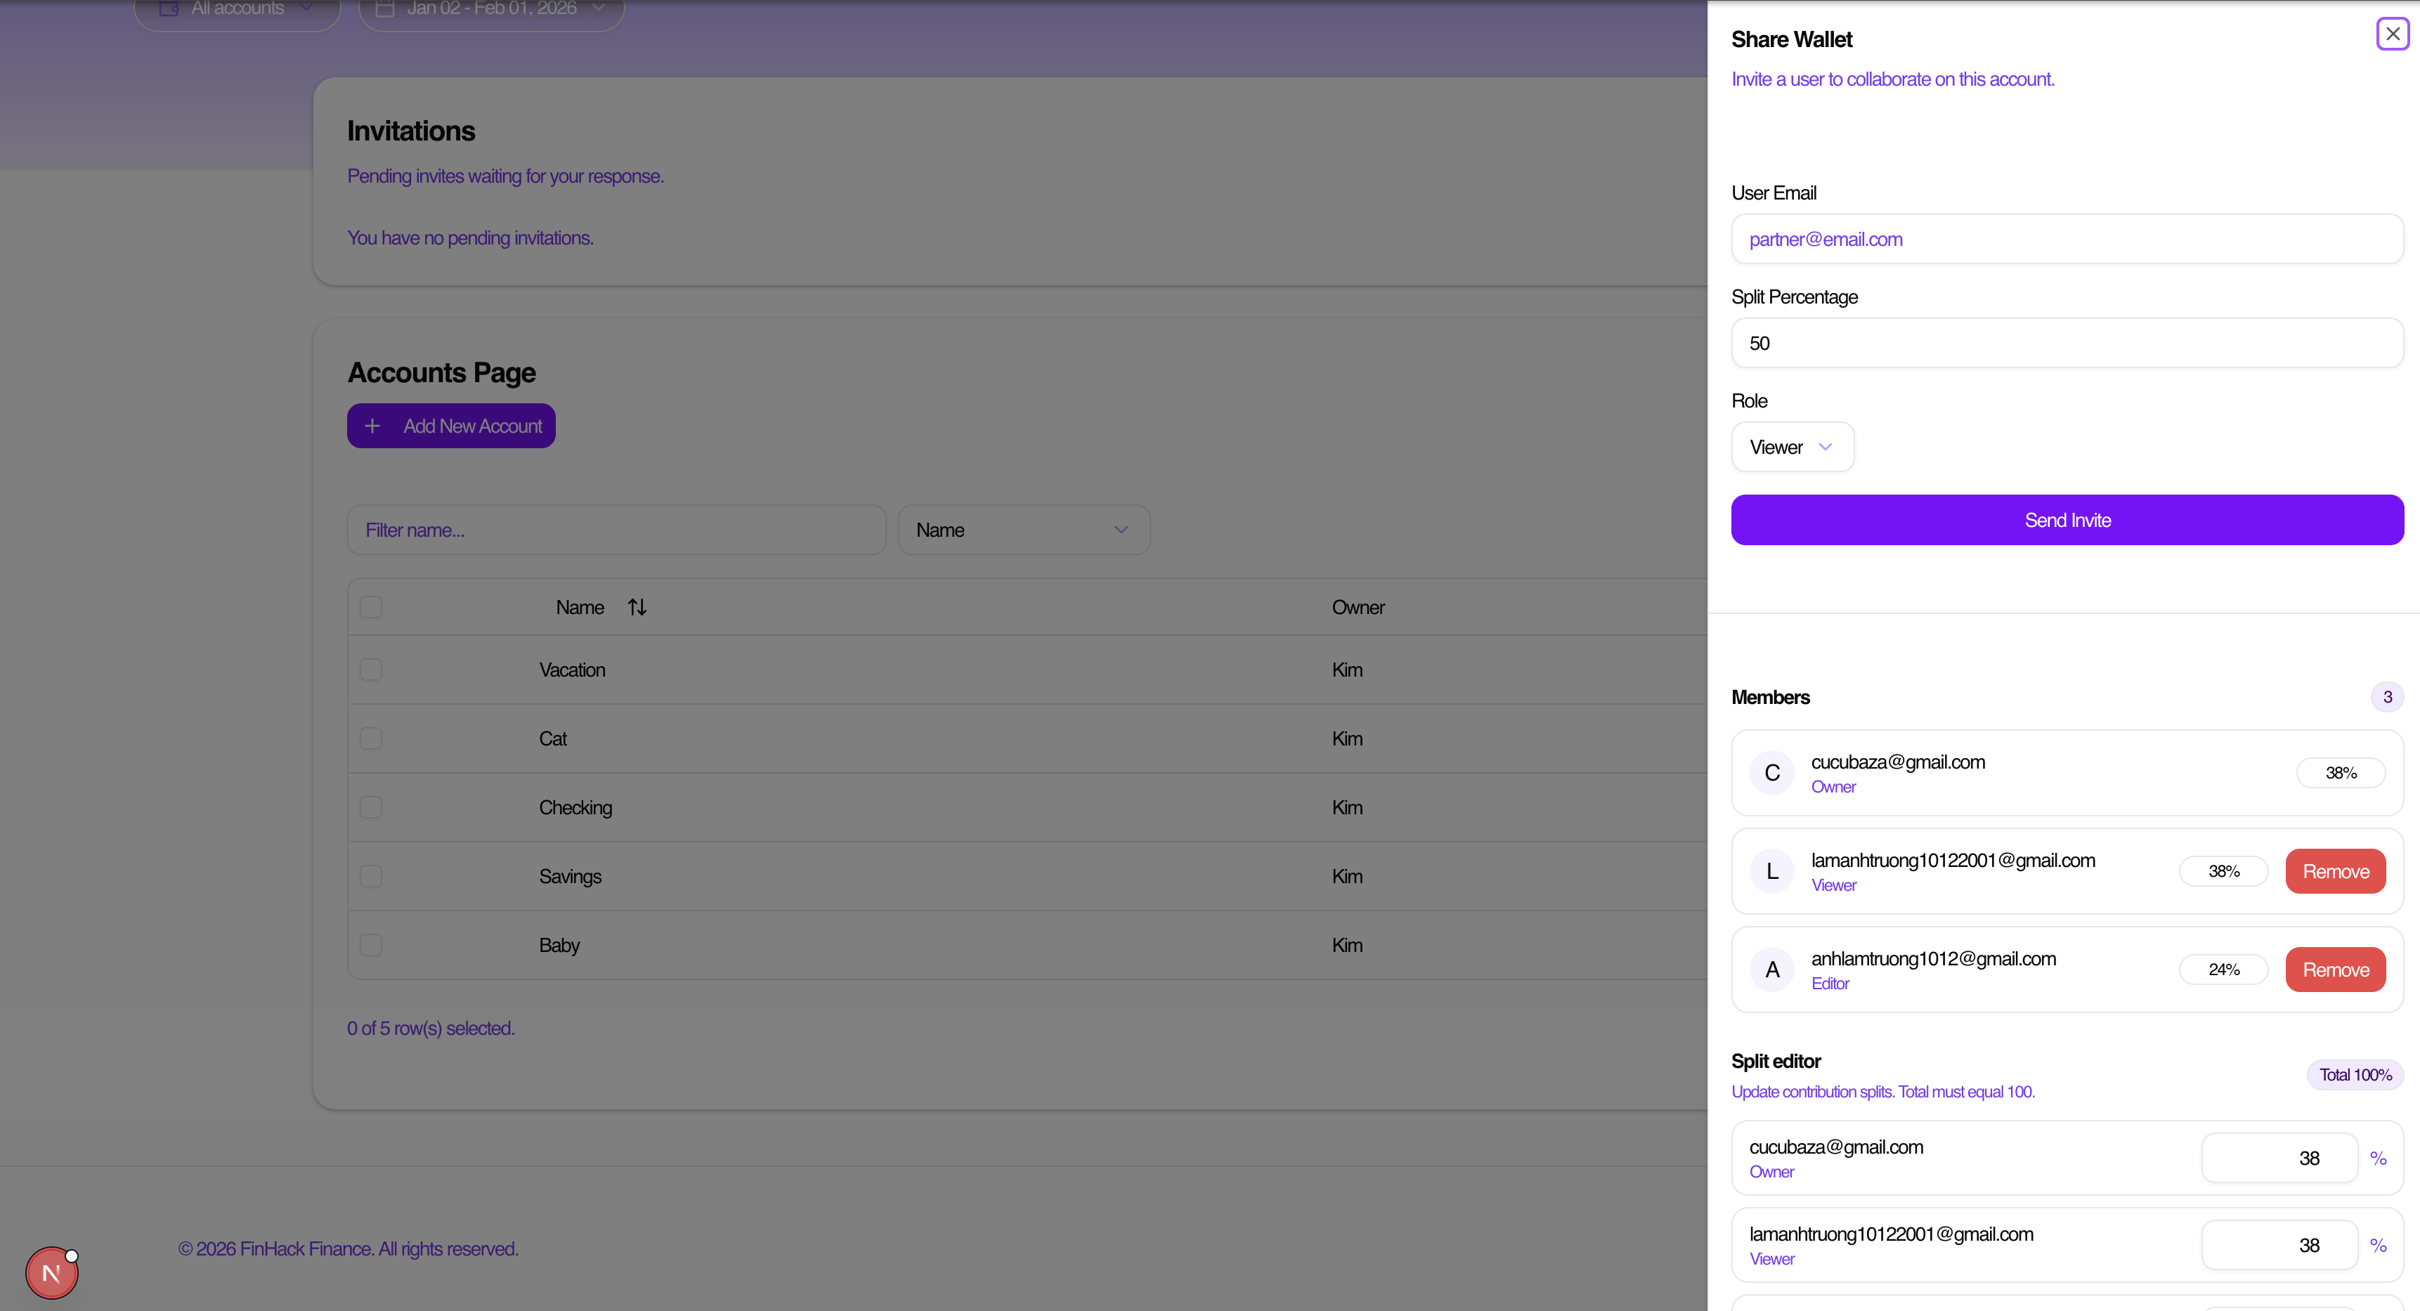This screenshot has height=1311, width=2420.
Task: Remove anhlamtruong1012@gmail.com member
Action: coord(2334,970)
